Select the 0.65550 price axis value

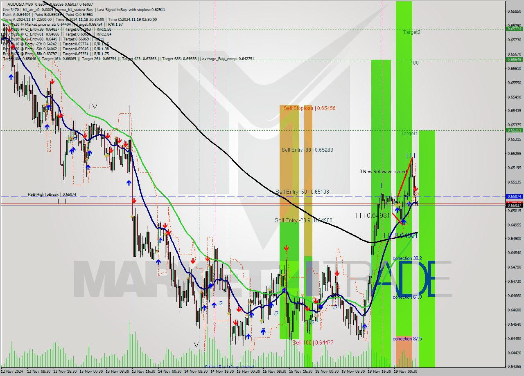click(x=514, y=83)
